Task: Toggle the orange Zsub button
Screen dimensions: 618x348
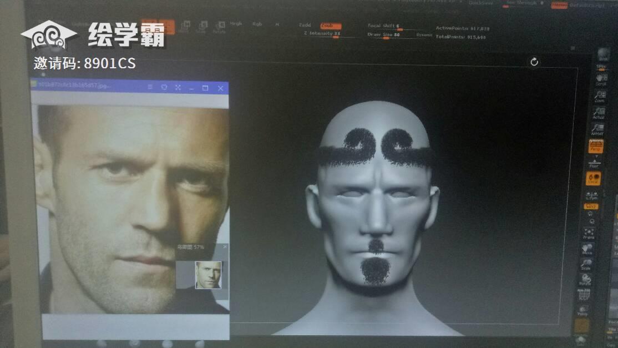Action: [330, 26]
